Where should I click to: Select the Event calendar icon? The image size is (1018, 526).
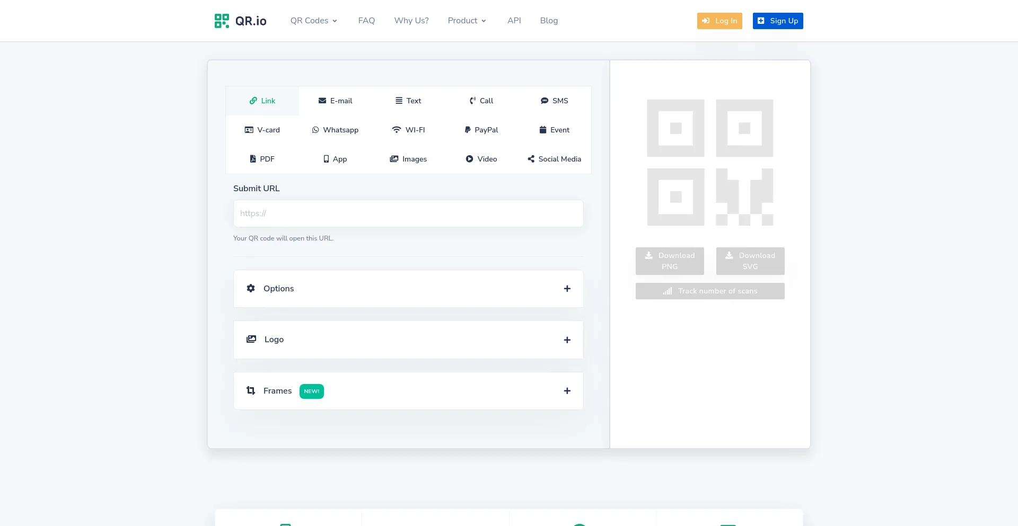tap(543, 130)
